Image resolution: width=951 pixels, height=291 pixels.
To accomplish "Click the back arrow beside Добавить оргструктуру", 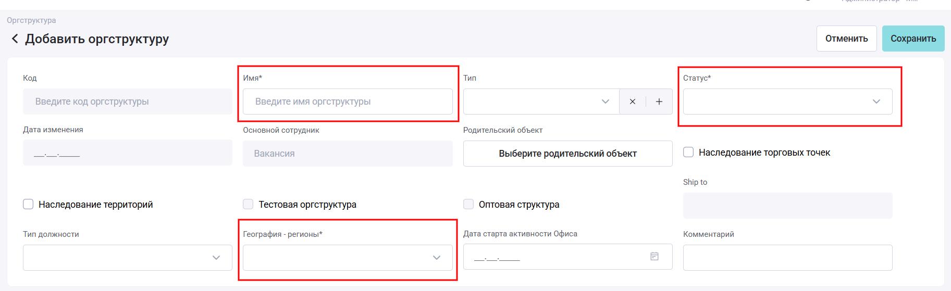I will (15, 39).
